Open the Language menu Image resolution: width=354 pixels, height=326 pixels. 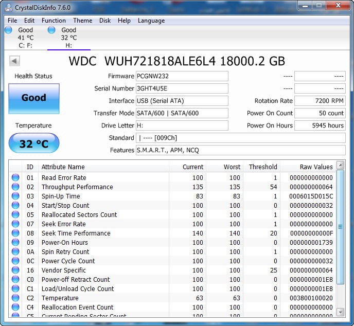(x=151, y=21)
